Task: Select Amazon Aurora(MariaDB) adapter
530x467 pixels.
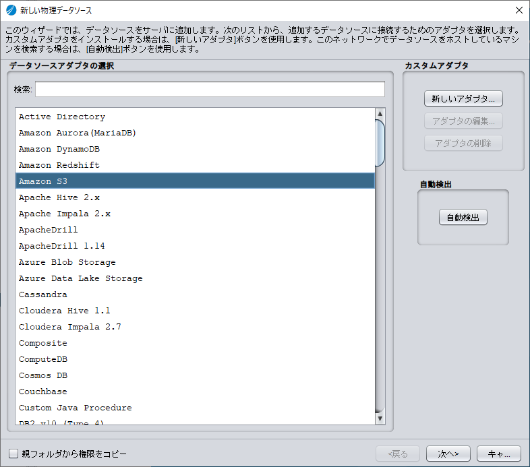Action: coord(195,133)
